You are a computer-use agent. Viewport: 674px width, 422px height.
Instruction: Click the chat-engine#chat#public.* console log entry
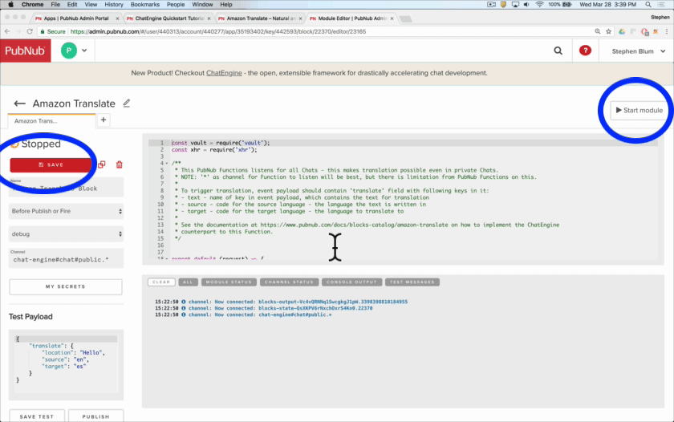click(x=243, y=314)
